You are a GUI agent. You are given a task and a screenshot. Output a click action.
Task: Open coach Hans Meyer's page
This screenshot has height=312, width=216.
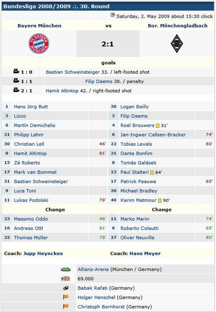[x=145, y=254]
